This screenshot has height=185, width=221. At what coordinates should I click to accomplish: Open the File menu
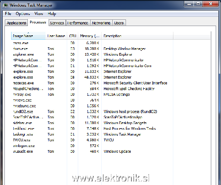pos(8,14)
